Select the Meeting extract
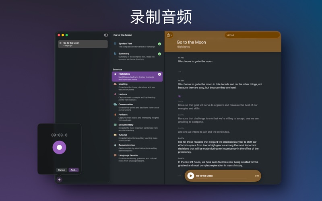322x201 pixels. click(x=137, y=87)
